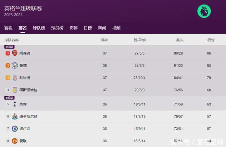226x147 pixels.
Task: Switch to the 球员榜 tab
Action: coord(57,28)
